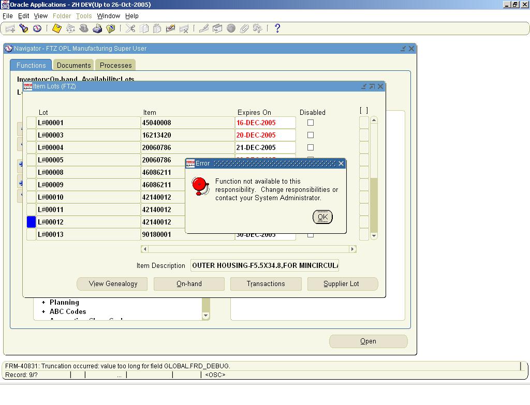Click the Translations globe toolbar icon
The width and height of the screenshot is (530, 405).
point(231,28)
